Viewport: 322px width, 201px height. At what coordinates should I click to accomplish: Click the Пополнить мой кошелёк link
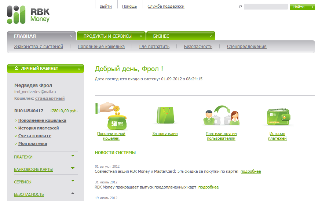pyautogui.click(x=111, y=136)
